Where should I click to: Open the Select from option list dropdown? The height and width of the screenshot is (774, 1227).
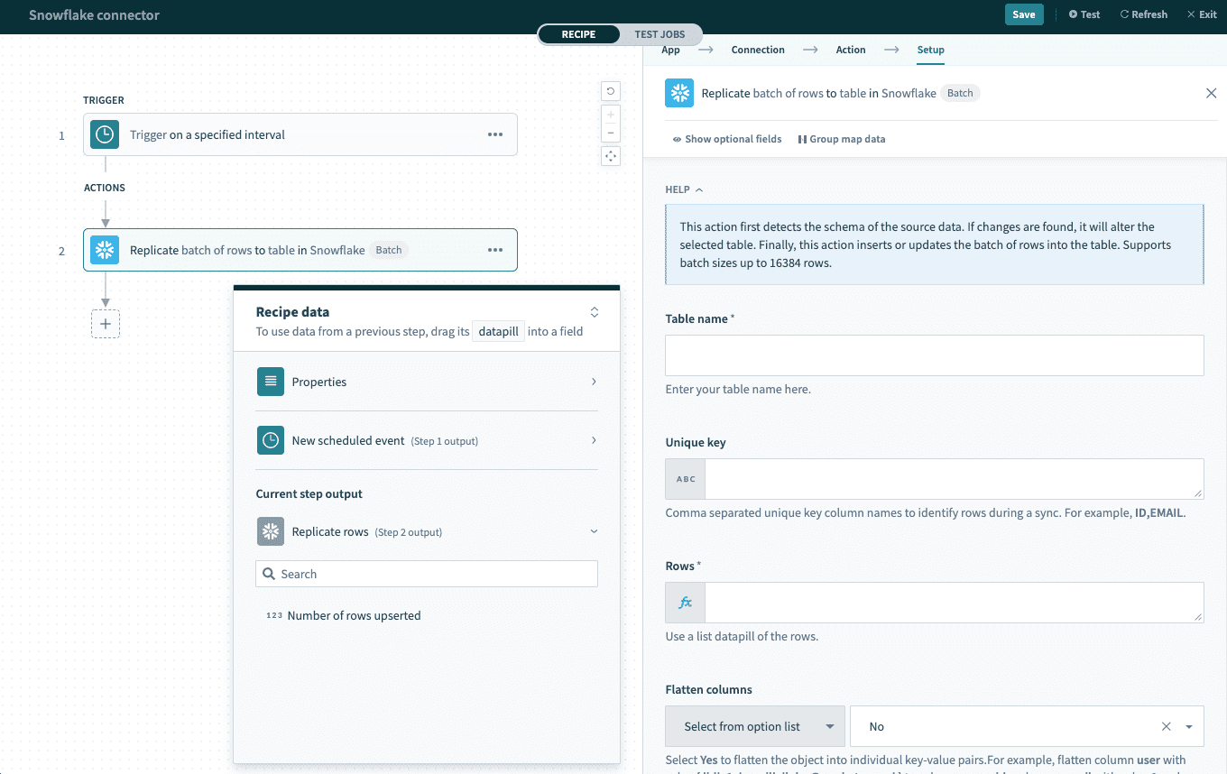[754, 726]
